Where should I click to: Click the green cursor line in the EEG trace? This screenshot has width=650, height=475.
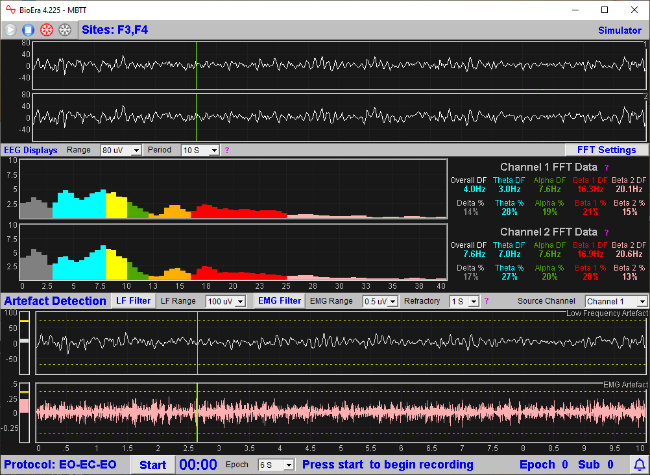point(197,65)
